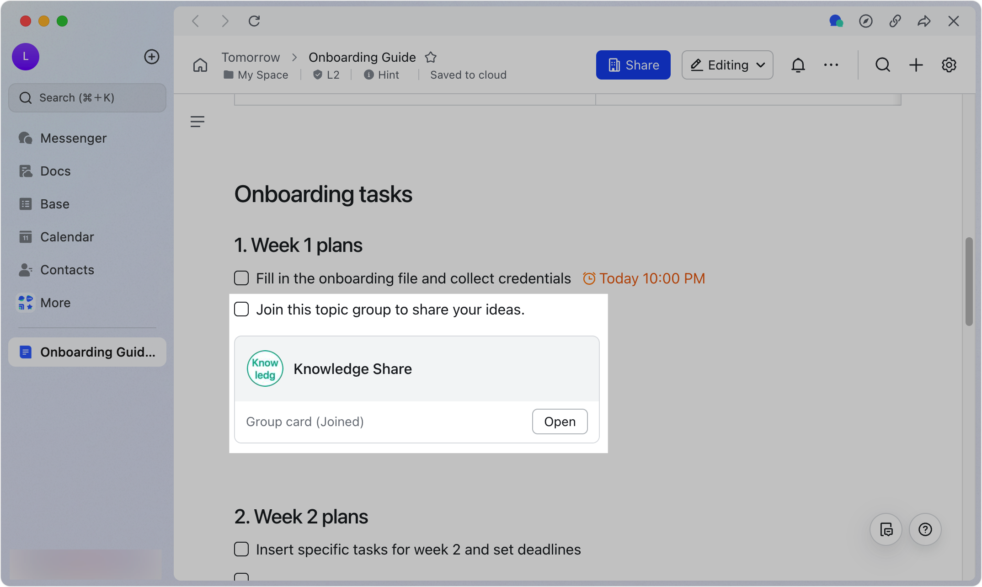Open Messenger from the sidebar
The width and height of the screenshot is (982, 587).
pyautogui.click(x=73, y=138)
